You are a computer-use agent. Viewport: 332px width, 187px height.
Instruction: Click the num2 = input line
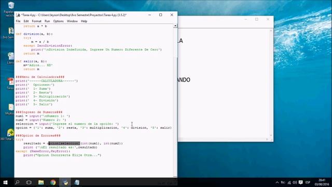41,120
